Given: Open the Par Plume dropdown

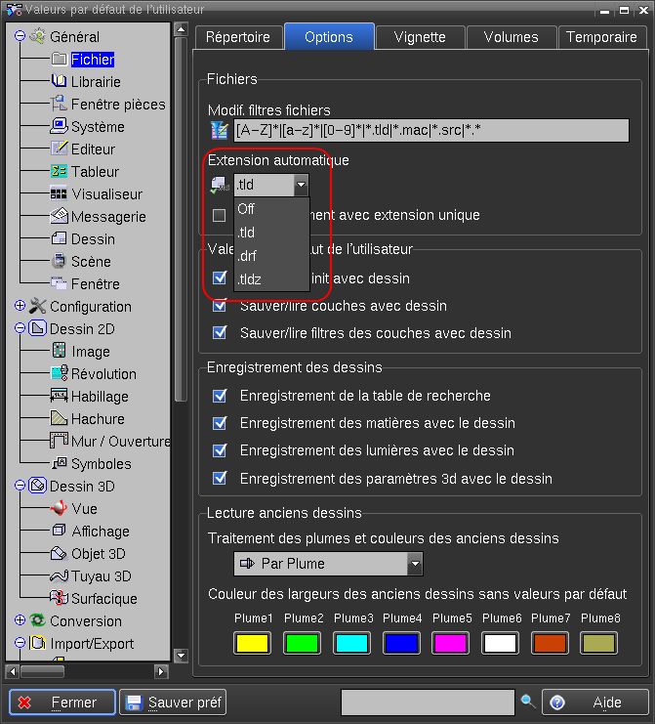Looking at the screenshot, I should pos(415,564).
